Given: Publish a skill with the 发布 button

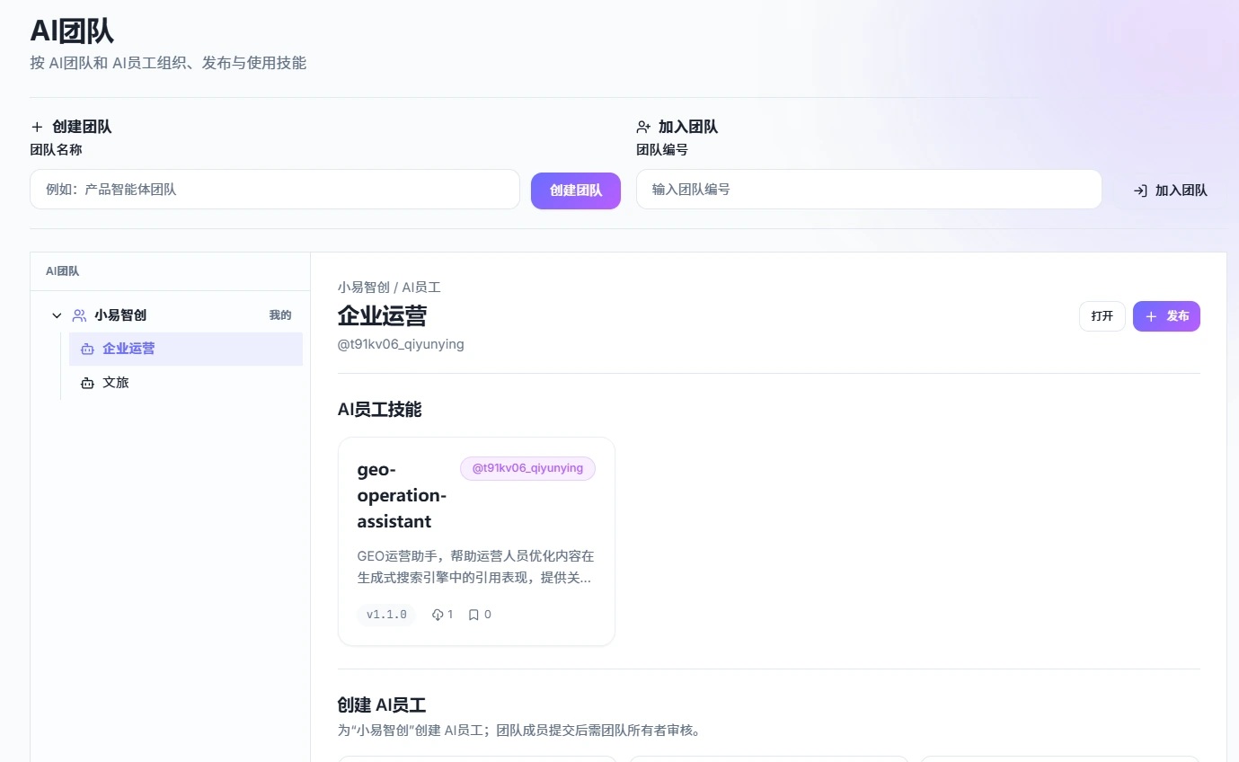Looking at the screenshot, I should [1166, 316].
